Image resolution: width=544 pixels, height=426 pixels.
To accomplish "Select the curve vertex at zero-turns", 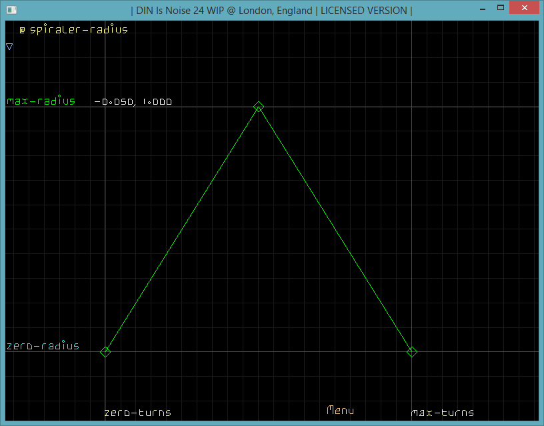I will pos(105,352).
